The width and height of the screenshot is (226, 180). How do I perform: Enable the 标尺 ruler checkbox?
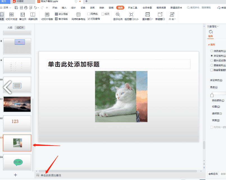[102, 13]
